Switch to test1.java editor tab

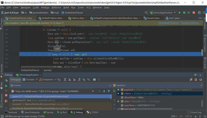(174, 18)
